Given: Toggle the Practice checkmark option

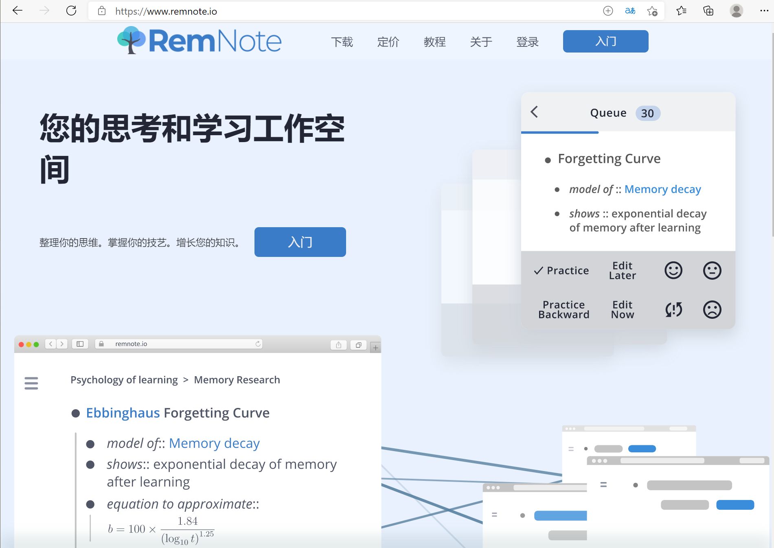Looking at the screenshot, I should coord(561,270).
